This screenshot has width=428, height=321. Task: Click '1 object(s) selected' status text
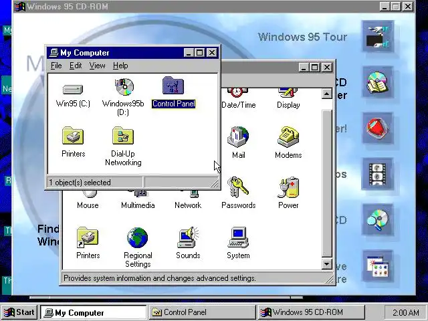[x=80, y=183]
